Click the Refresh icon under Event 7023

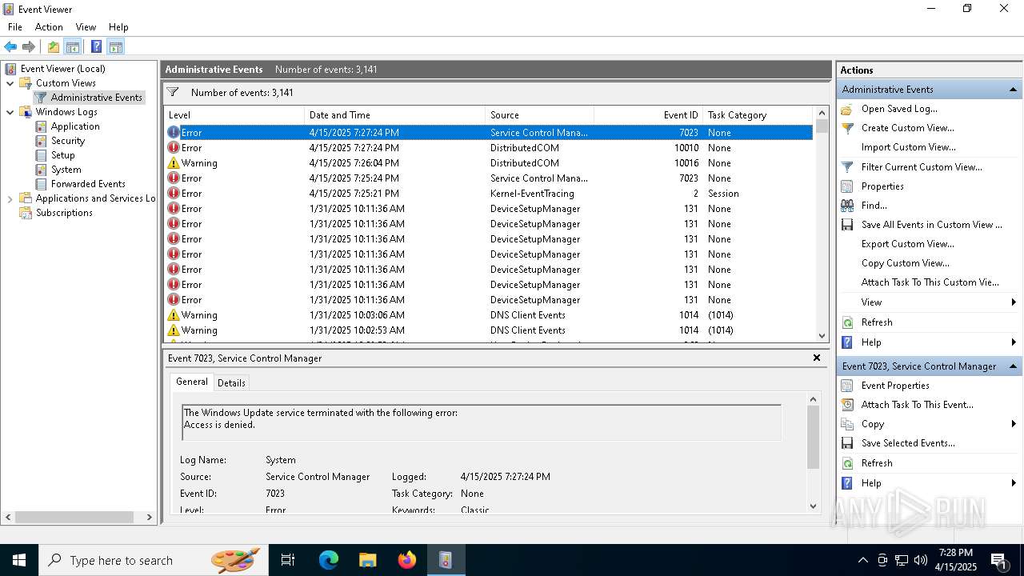click(847, 463)
